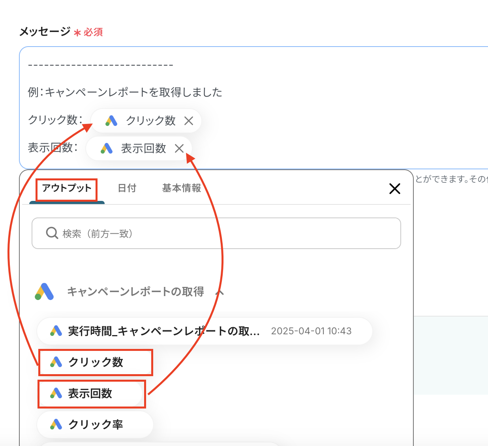Select the 基本情報 tab
Viewport: 488px width, 446px height.
(182, 188)
